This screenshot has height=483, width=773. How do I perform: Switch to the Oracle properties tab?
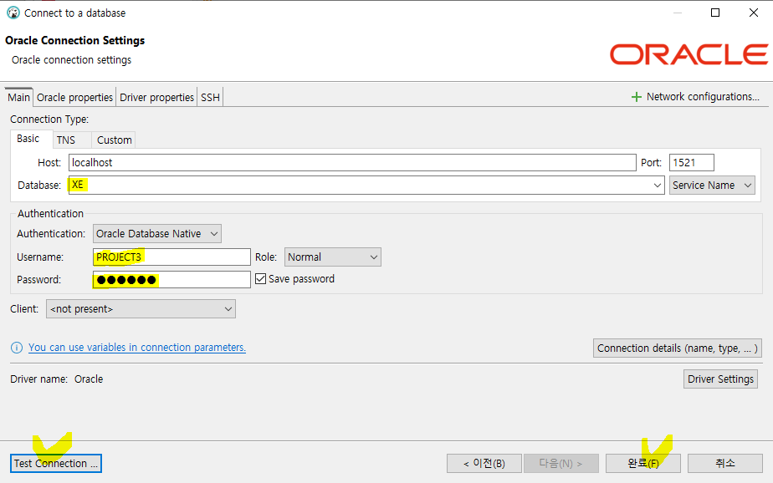point(75,98)
